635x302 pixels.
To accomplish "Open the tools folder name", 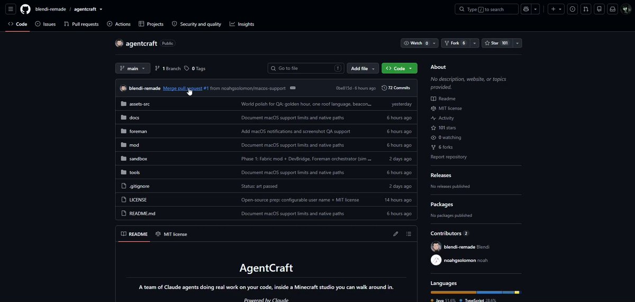I will [134, 172].
